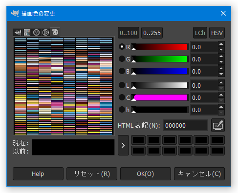Select the h hue radio button
The image size is (238, 193).
click(x=122, y=110)
